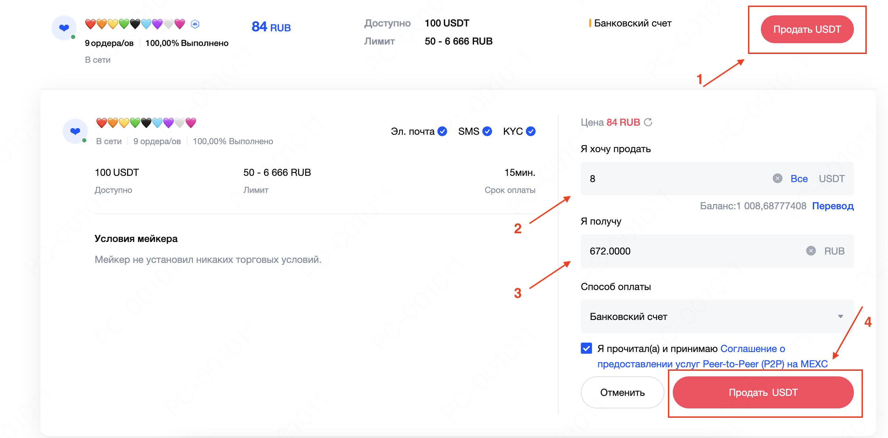
Task: Open the Перевод transfer link
Action: [x=833, y=206]
